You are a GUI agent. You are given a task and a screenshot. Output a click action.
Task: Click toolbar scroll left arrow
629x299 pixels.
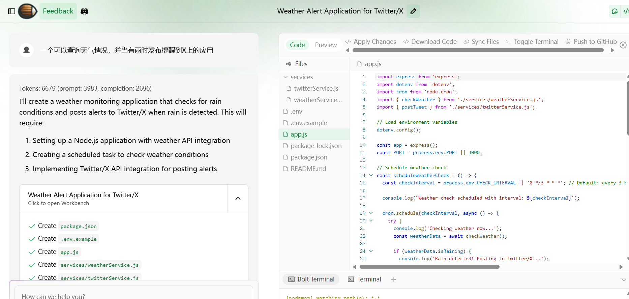coord(348,50)
